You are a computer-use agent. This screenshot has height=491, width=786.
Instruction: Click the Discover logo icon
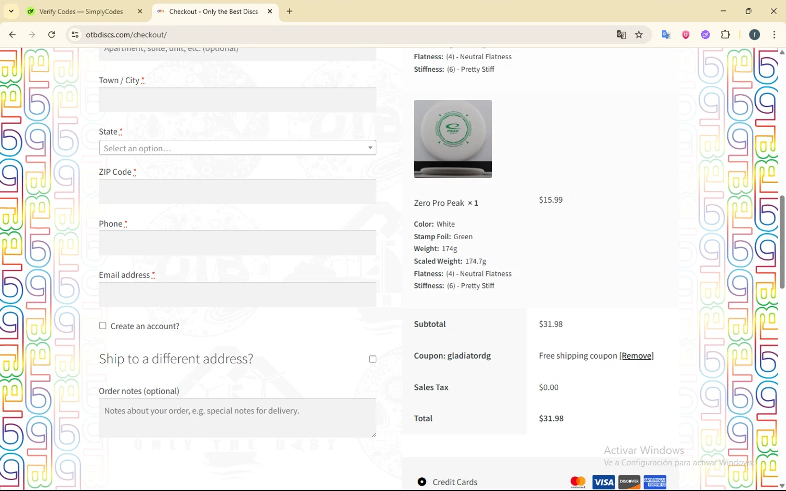629,482
